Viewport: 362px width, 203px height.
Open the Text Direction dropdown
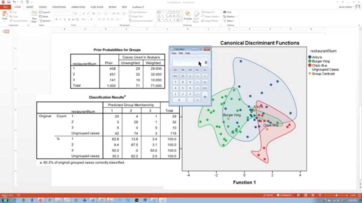tap(139, 12)
